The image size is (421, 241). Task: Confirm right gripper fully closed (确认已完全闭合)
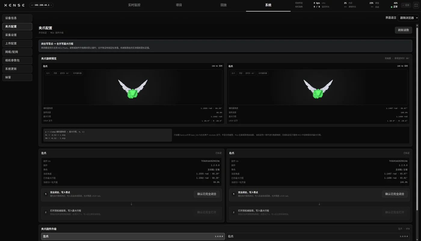pos(395,194)
